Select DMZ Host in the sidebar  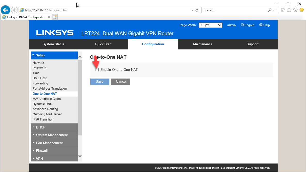[x=40, y=78]
